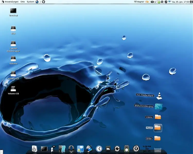Image resolution: width=193 pixels, height=154 pixels.
Task: Launch the Opera browser from the dock
Action: [x=72, y=149]
